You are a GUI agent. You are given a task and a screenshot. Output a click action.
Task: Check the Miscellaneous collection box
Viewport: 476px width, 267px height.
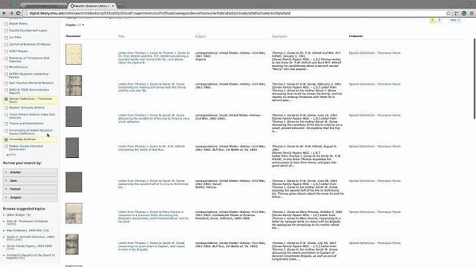tap(6, 67)
